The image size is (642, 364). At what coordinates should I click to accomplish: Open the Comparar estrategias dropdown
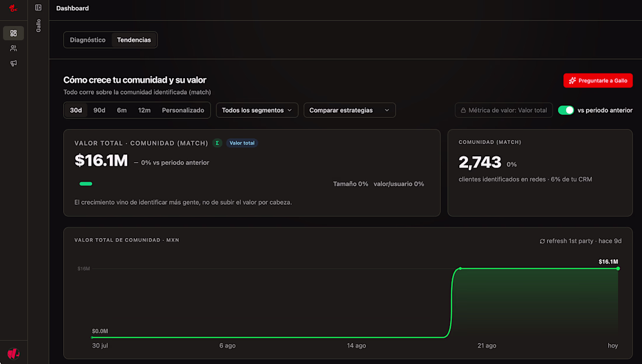coord(350,110)
